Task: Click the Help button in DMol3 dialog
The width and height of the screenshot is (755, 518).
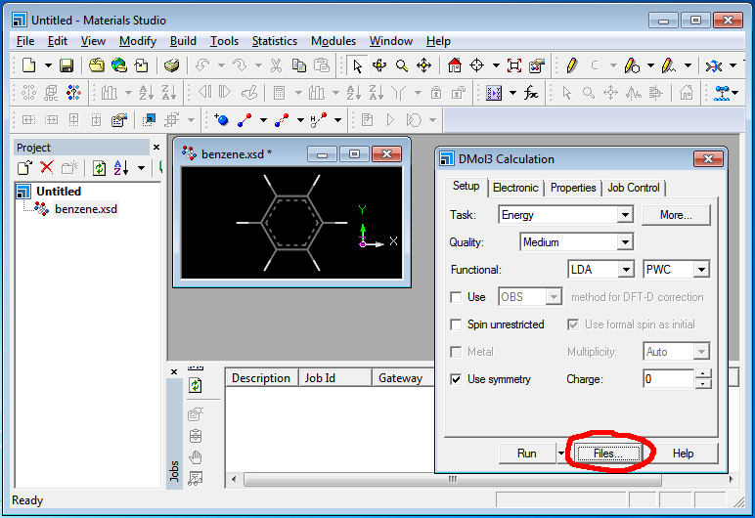Action: pos(683,453)
